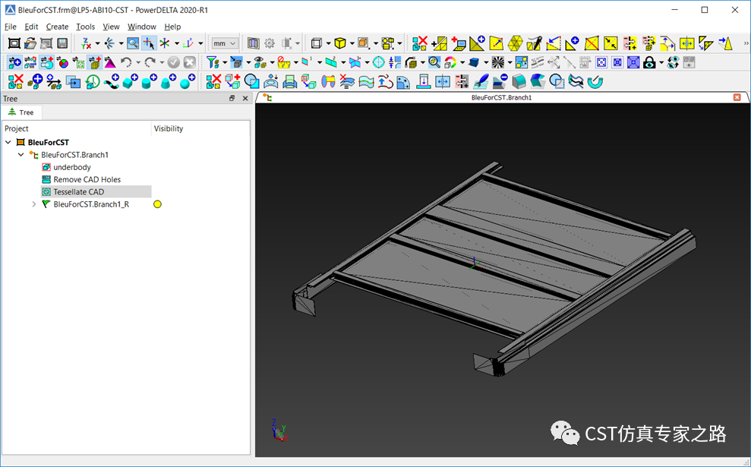Open dropdown arrow beside redo icon
Screen dimensions: 751x467
(162, 62)
